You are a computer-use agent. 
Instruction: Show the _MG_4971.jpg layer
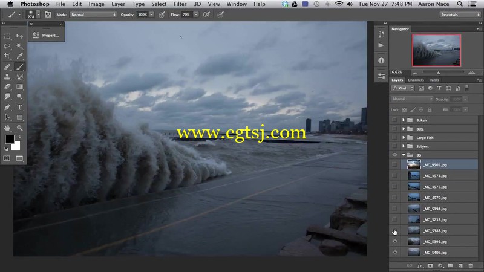[394, 175]
